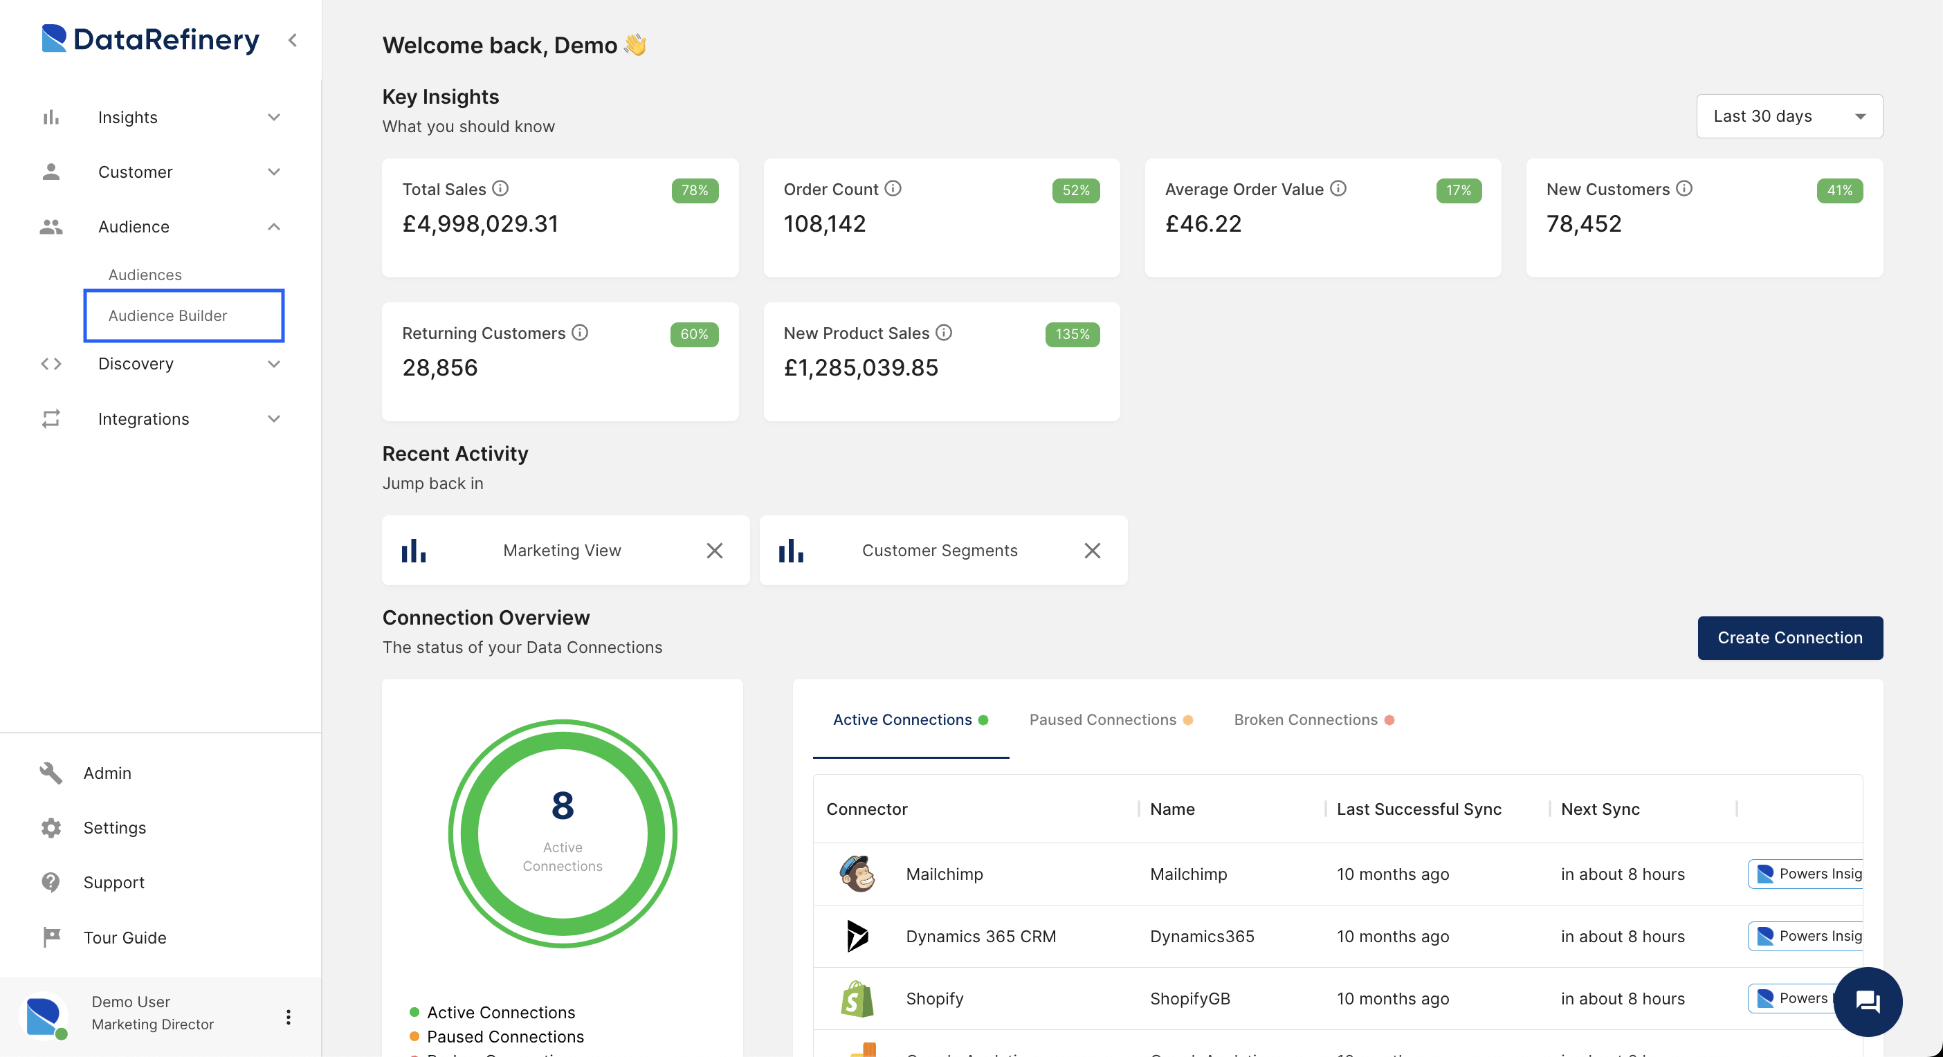This screenshot has width=1943, height=1057.
Task: Click the Order Count info icon
Action: [893, 188]
